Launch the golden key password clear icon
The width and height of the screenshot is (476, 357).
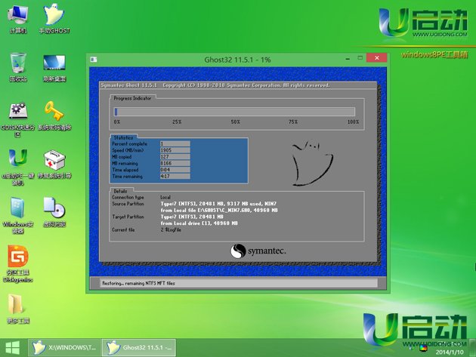click(54, 116)
